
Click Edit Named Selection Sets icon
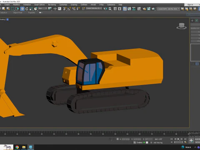(83, 9)
